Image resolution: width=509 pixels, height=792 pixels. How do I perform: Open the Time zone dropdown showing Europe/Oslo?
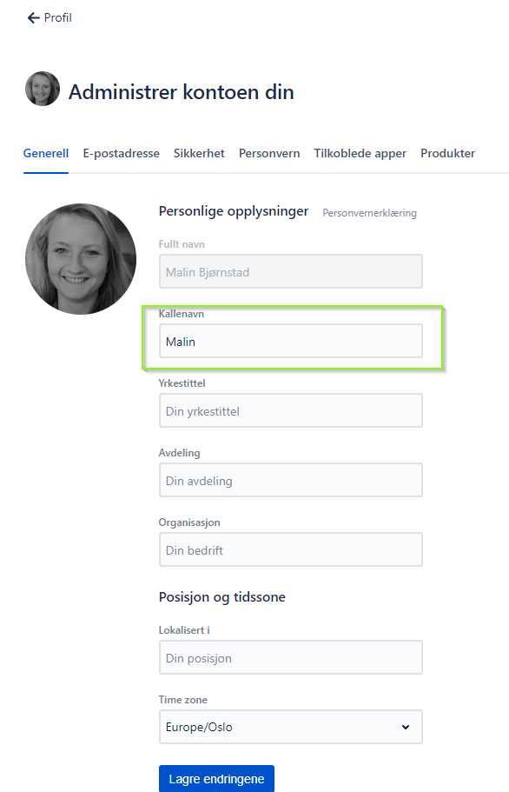(x=291, y=727)
